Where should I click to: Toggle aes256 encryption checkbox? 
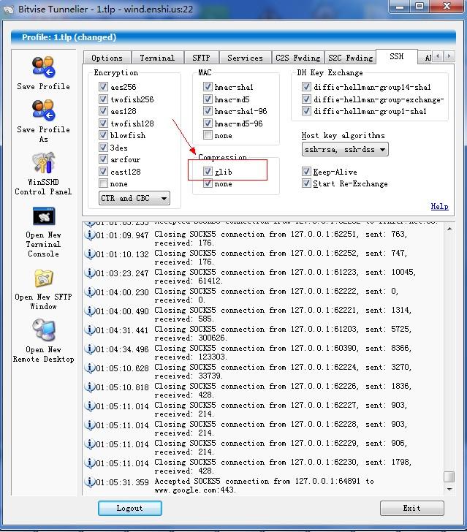click(103, 87)
